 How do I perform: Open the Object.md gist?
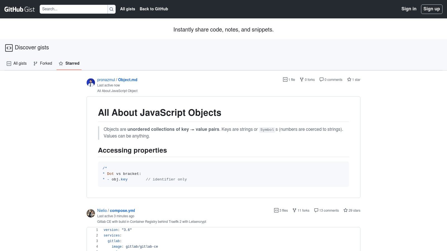tap(127, 80)
